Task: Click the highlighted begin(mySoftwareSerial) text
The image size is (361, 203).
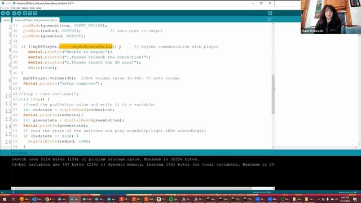Action: click(86, 47)
